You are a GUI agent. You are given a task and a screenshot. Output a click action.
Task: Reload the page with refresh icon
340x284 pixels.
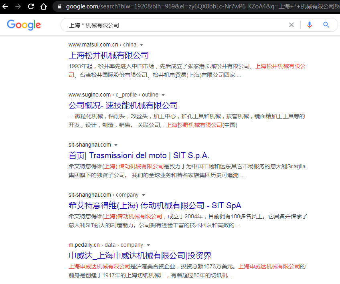(x=31, y=6)
